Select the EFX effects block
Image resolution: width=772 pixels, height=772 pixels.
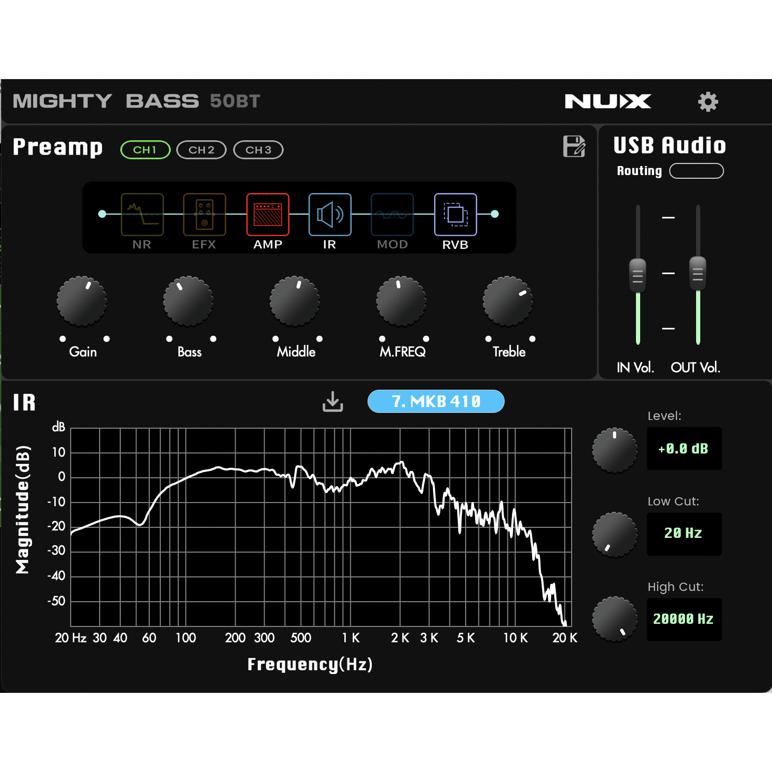[x=205, y=214]
